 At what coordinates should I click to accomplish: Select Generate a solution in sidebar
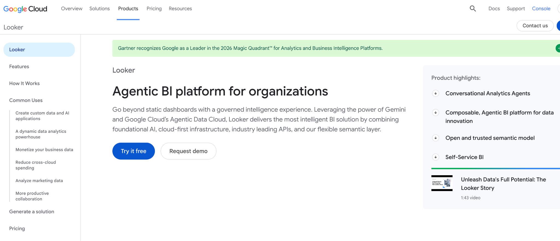32,212
